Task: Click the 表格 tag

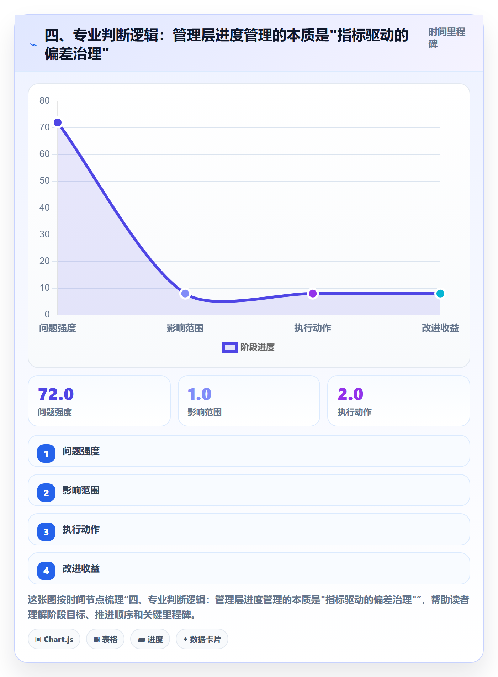Action: 105,639
